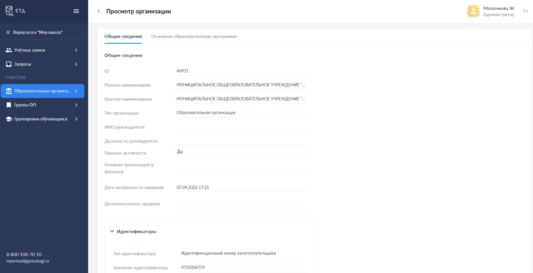Click user name Молочкова Ж
533x273 pixels.
499,8
